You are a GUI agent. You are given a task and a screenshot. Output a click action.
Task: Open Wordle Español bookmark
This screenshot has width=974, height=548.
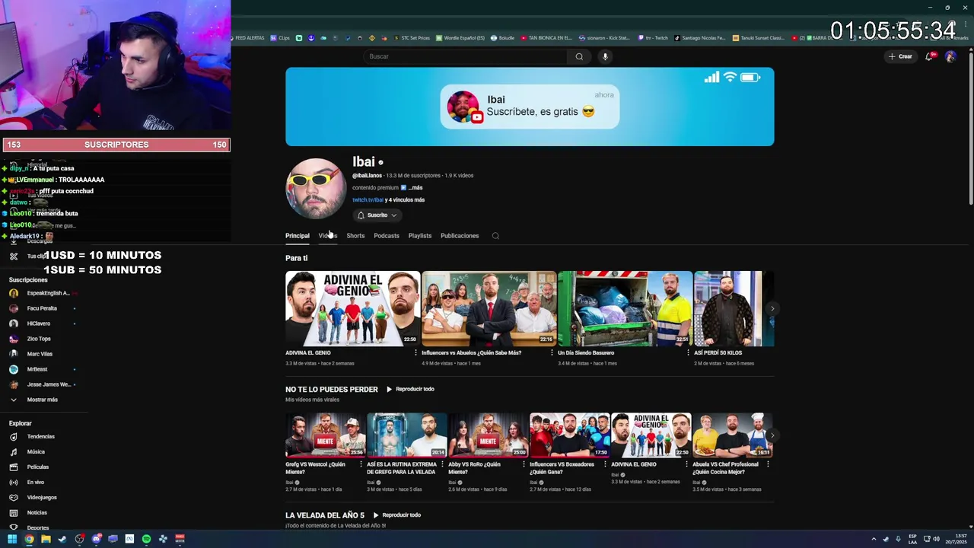coord(460,38)
